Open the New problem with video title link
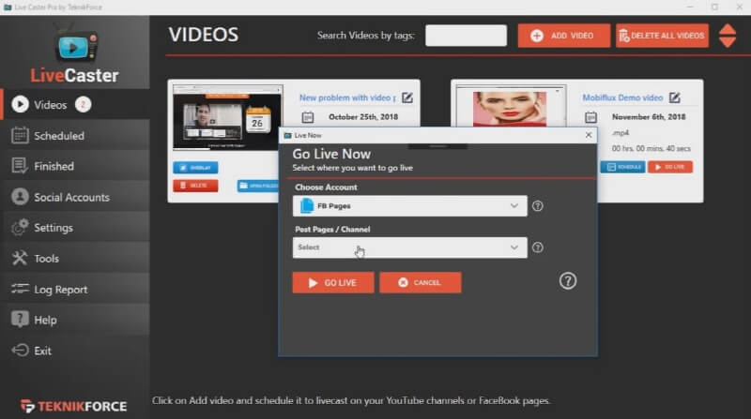This screenshot has width=751, height=419. (x=347, y=97)
